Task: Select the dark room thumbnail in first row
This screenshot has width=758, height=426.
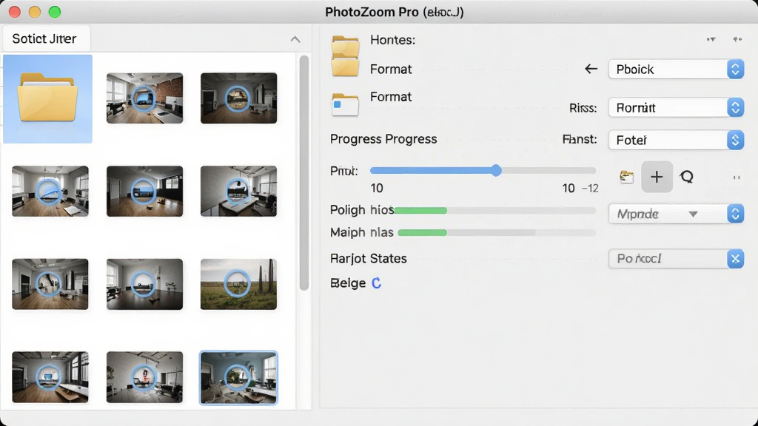Action: pos(239,98)
